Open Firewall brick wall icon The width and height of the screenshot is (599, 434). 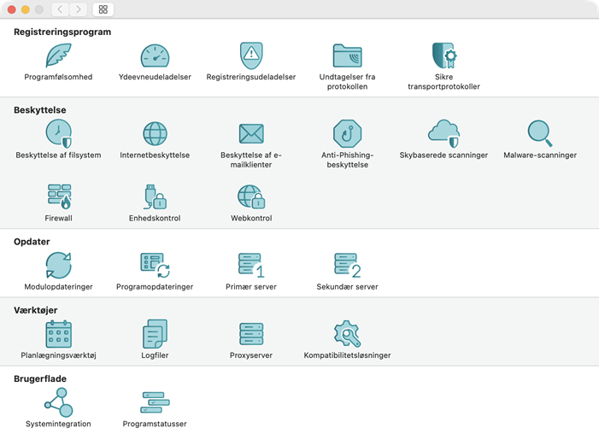[x=59, y=196]
